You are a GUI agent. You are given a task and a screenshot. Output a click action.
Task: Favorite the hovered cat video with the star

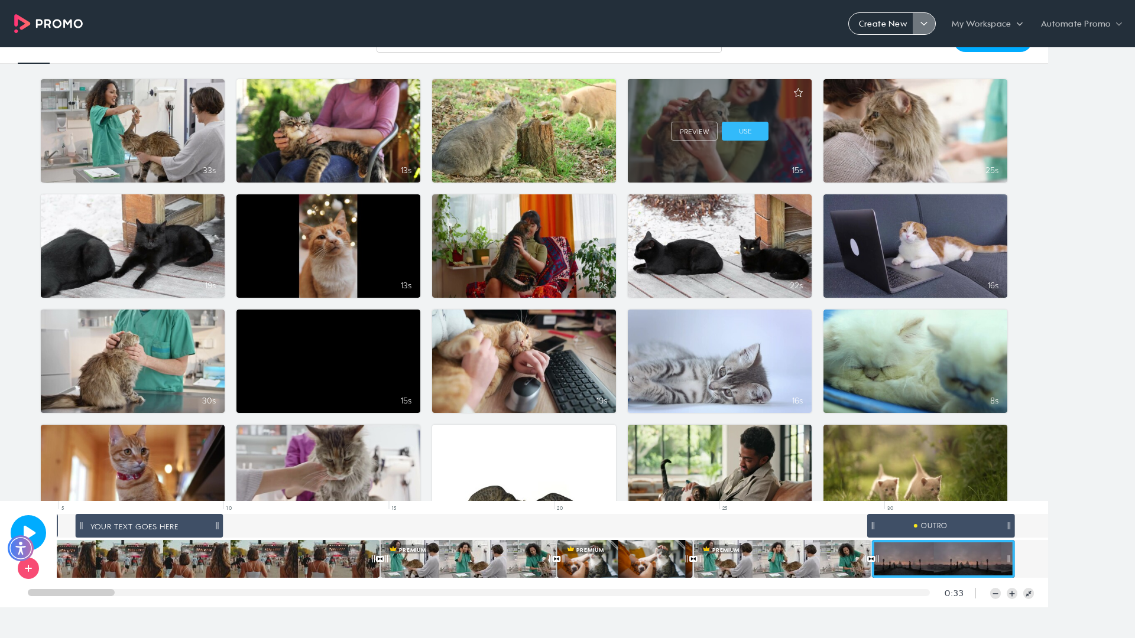coord(798,93)
